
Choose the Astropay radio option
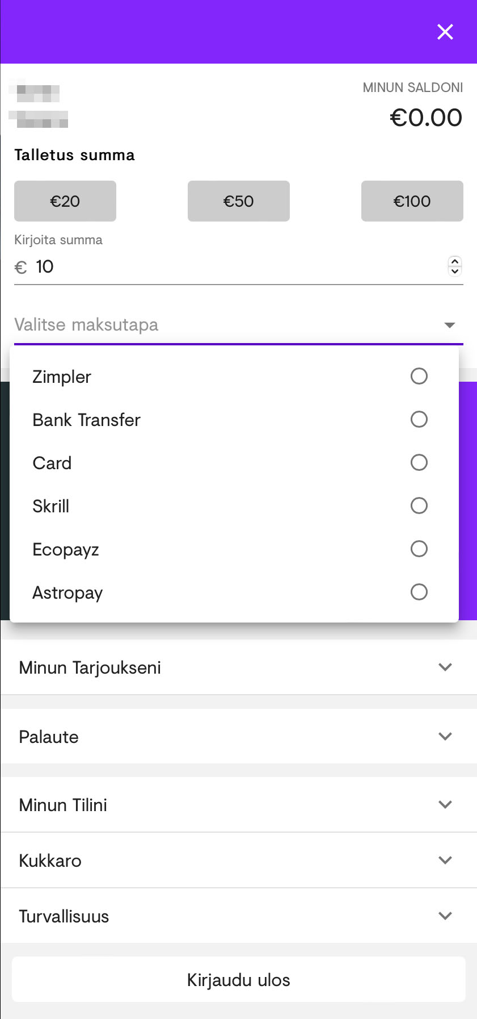point(419,592)
